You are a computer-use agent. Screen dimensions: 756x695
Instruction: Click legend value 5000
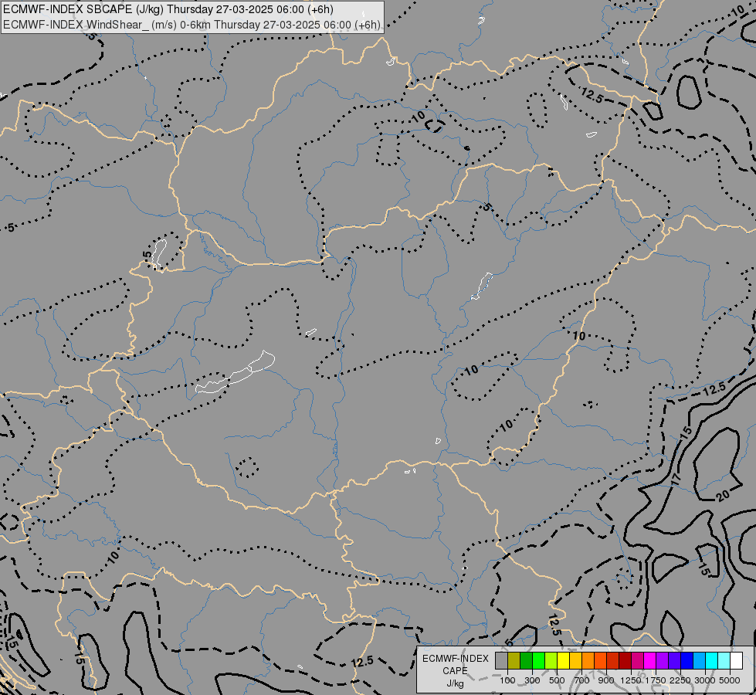point(730,680)
